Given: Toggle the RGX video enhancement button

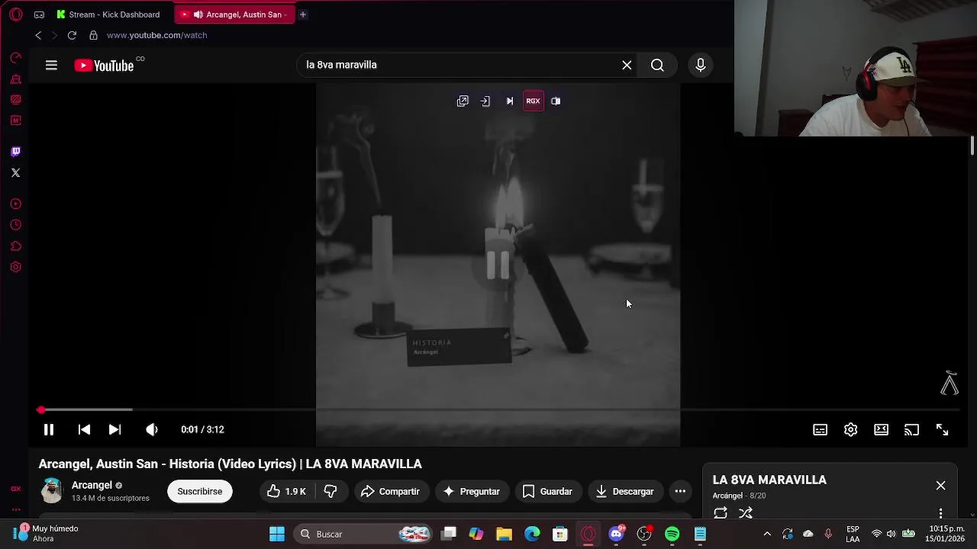Looking at the screenshot, I should pyautogui.click(x=533, y=101).
